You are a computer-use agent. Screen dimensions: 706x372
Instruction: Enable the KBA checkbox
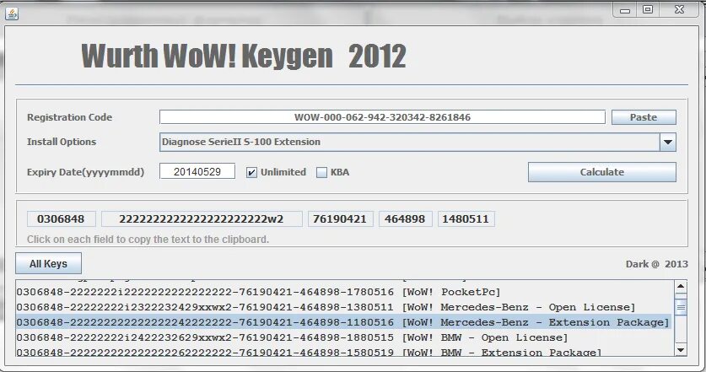(x=321, y=172)
